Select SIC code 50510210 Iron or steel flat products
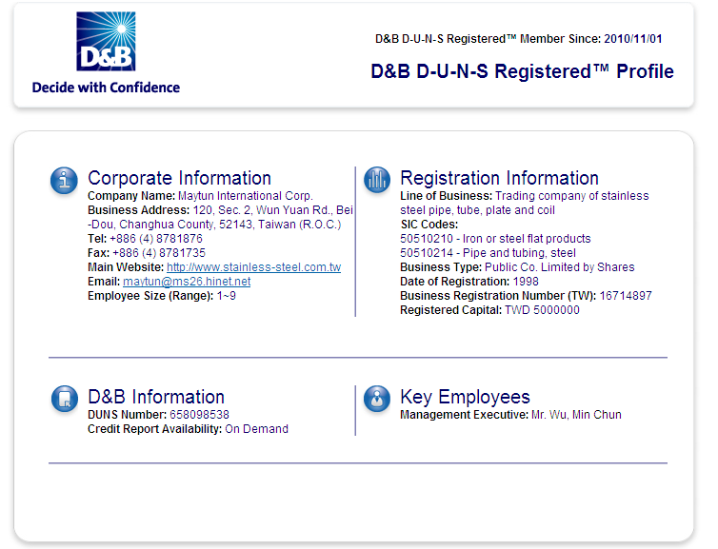This screenshot has height=549, width=718. pos(495,239)
